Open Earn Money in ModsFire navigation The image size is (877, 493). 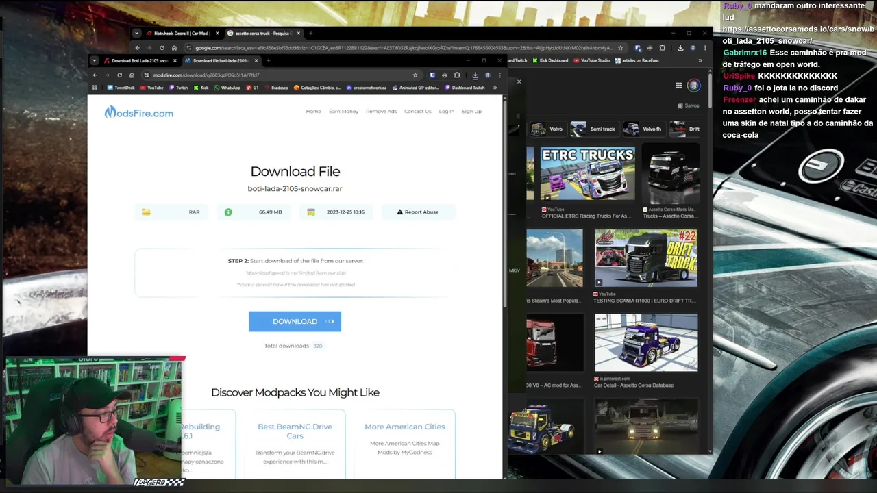(x=343, y=111)
